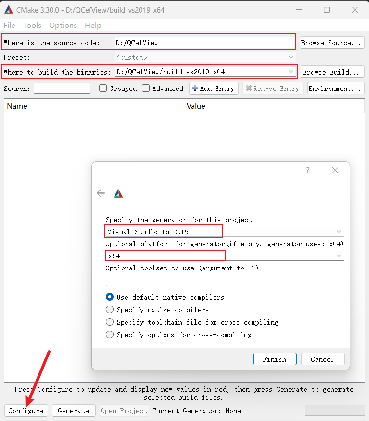Click the source code path field
Screen dimensions: 369x421
click(204, 43)
